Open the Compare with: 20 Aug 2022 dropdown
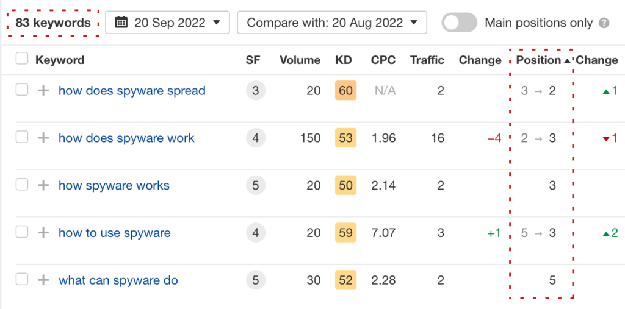625x309 pixels. pyautogui.click(x=331, y=23)
